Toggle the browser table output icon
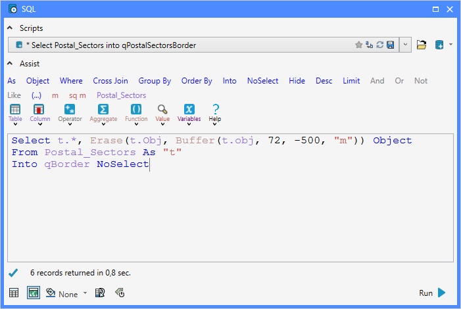Viewport: 461px width, 309px height. click(x=14, y=293)
